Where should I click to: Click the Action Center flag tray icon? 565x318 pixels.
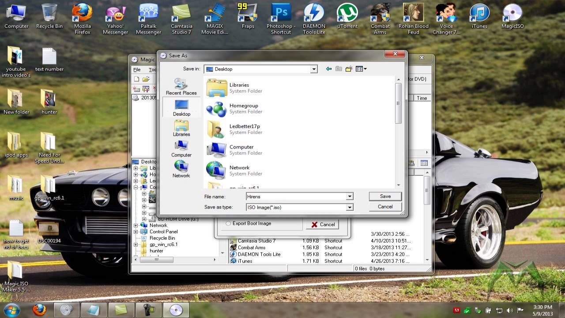pos(520,310)
